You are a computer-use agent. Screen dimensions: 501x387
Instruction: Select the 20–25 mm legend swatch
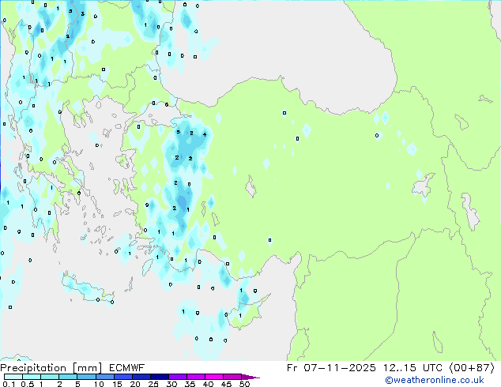pyautogui.click(x=141, y=377)
